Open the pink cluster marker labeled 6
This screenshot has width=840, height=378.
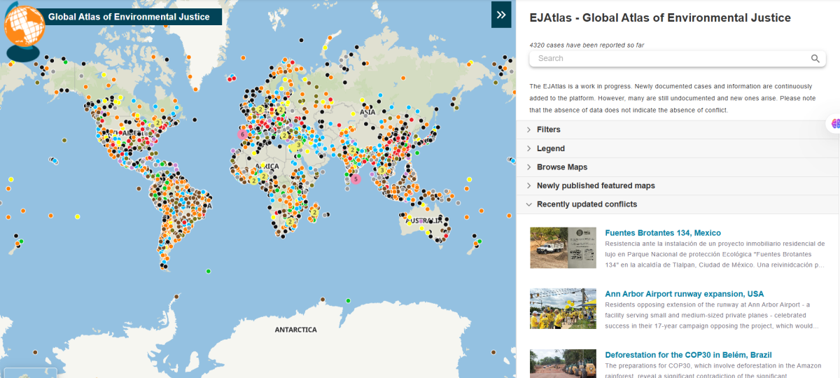click(x=242, y=134)
